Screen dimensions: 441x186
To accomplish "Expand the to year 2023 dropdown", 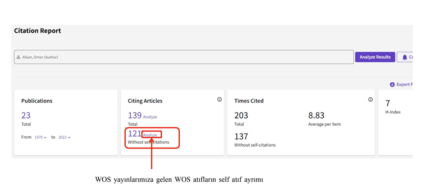I will (x=64, y=137).
